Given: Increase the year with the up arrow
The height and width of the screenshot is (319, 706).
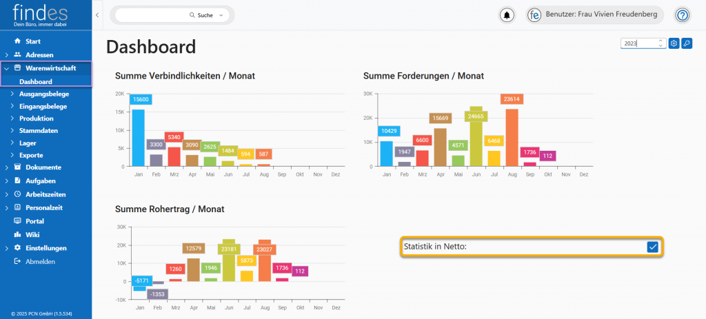Looking at the screenshot, I should [660, 41].
